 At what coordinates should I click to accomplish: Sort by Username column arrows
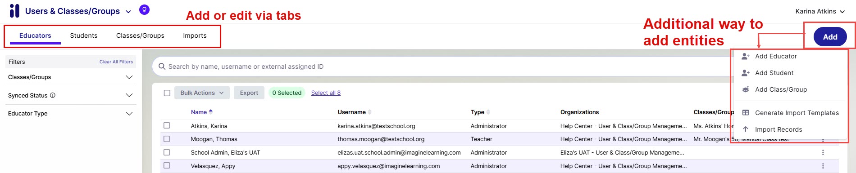(x=370, y=112)
